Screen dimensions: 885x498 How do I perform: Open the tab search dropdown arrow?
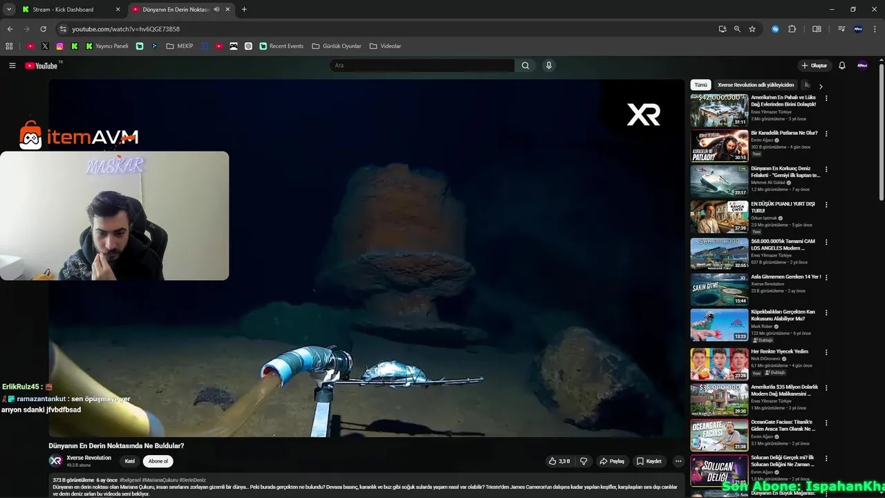[9, 10]
